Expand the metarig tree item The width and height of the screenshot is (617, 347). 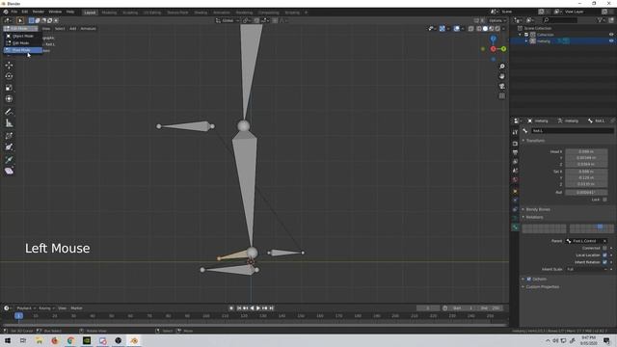pos(526,40)
